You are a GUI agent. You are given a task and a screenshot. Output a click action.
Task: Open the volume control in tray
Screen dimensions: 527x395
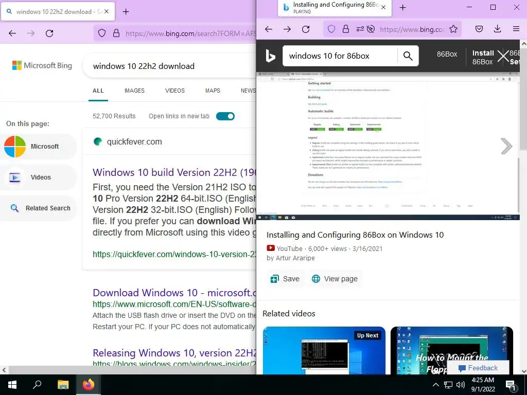[461, 385]
